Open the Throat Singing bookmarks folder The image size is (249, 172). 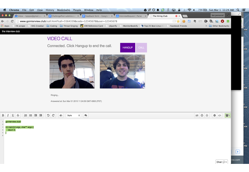pos(69,26)
